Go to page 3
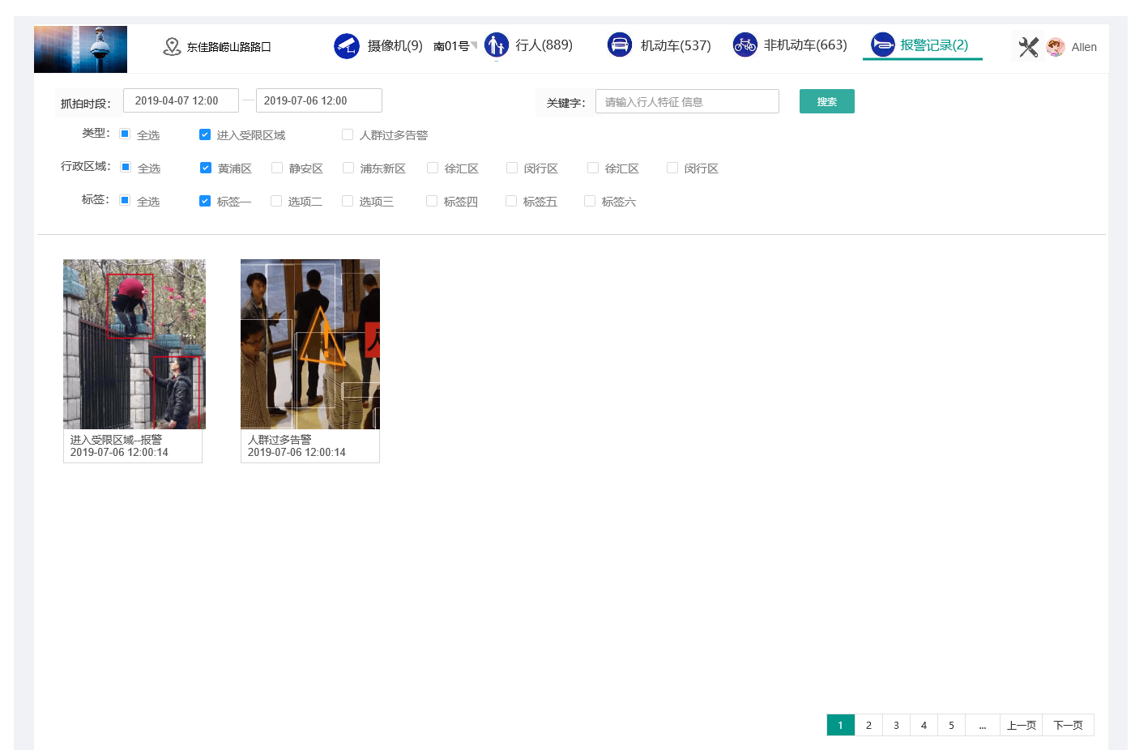Viewport: 1135px width, 750px height. (896, 725)
